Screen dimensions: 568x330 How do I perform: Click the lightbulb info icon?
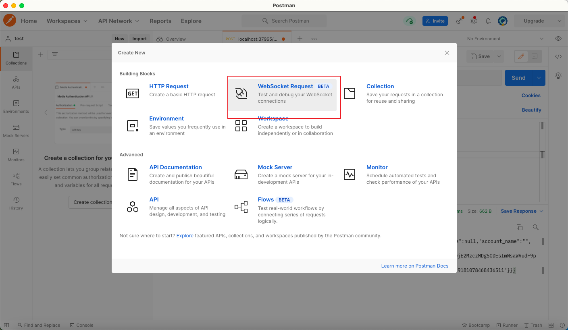click(x=558, y=75)
